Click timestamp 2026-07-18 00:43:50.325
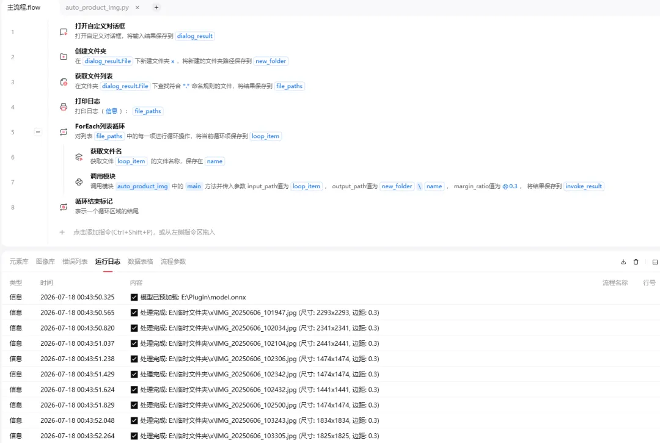The height and width of the screenshot is (443, 660). pos(78,298)
